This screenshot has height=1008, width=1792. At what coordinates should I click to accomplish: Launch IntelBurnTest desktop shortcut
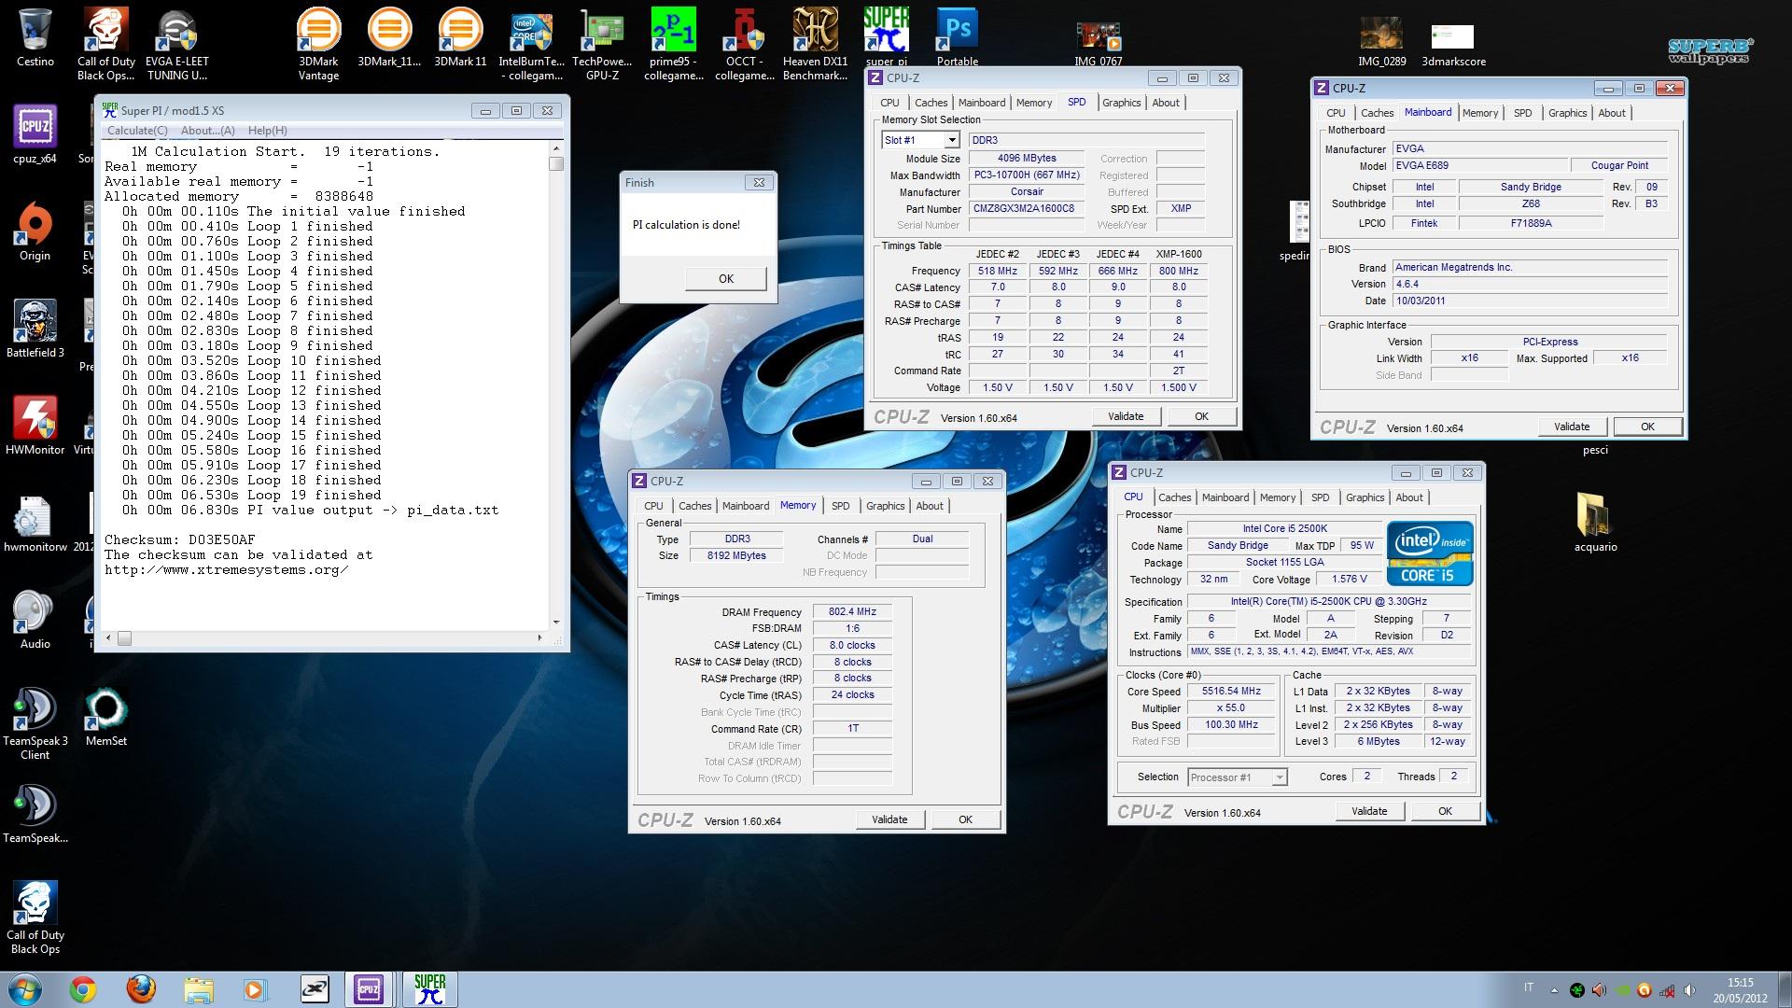[531, 44]
